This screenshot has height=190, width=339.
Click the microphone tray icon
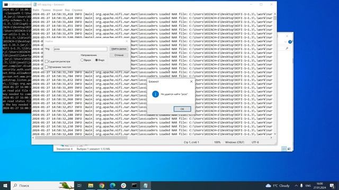(x=301, y=185)
